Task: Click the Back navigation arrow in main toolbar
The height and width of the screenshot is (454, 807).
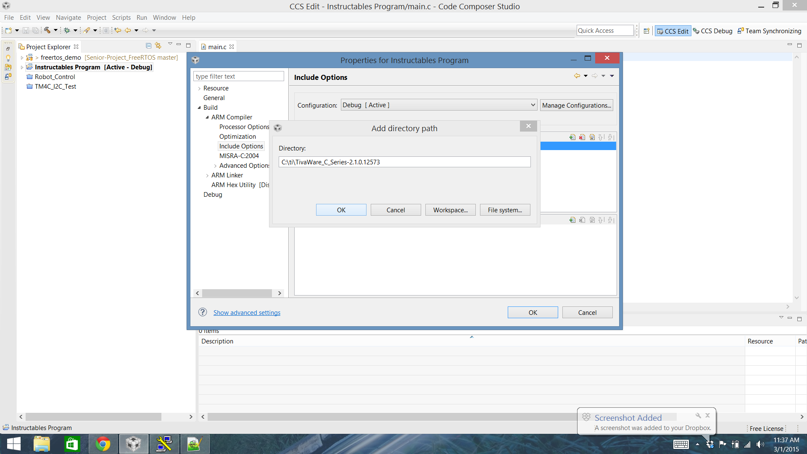Action: (x=128, y=30)
